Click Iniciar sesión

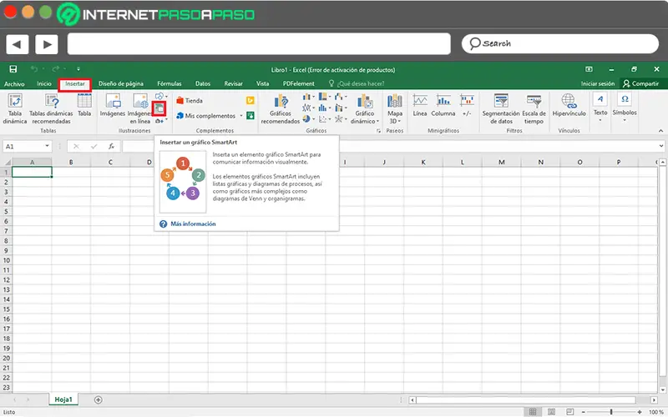click(598, 84)
